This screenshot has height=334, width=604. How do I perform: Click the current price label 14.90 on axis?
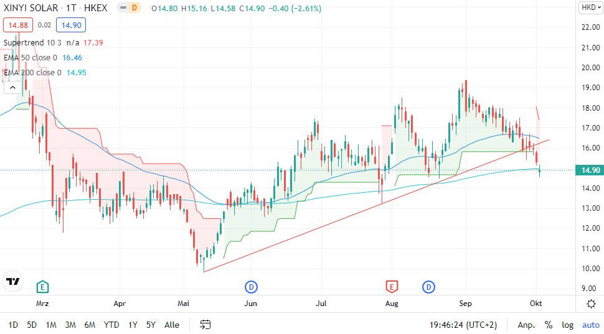(x=590, y=170)
